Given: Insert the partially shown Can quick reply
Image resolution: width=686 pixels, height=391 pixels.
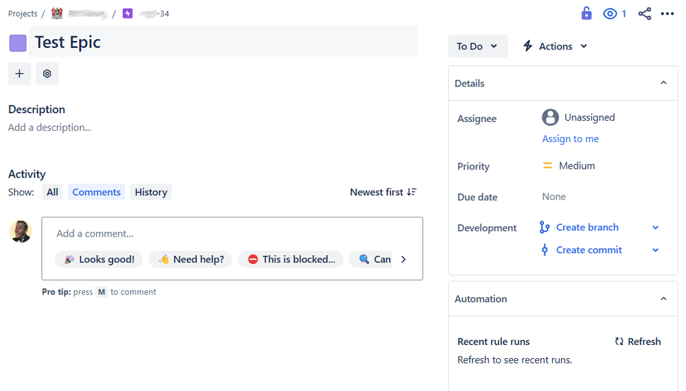Looking at the screenshot, I should coord(371,259).
